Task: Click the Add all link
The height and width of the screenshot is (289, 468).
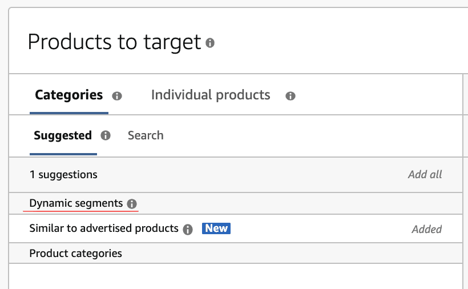Action: [x=425, y=175]
